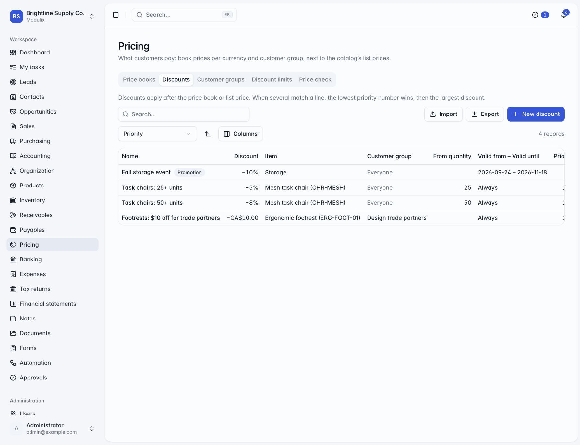Click the Export button
This screenshot has width=580, height=445.
click(485, 114)
